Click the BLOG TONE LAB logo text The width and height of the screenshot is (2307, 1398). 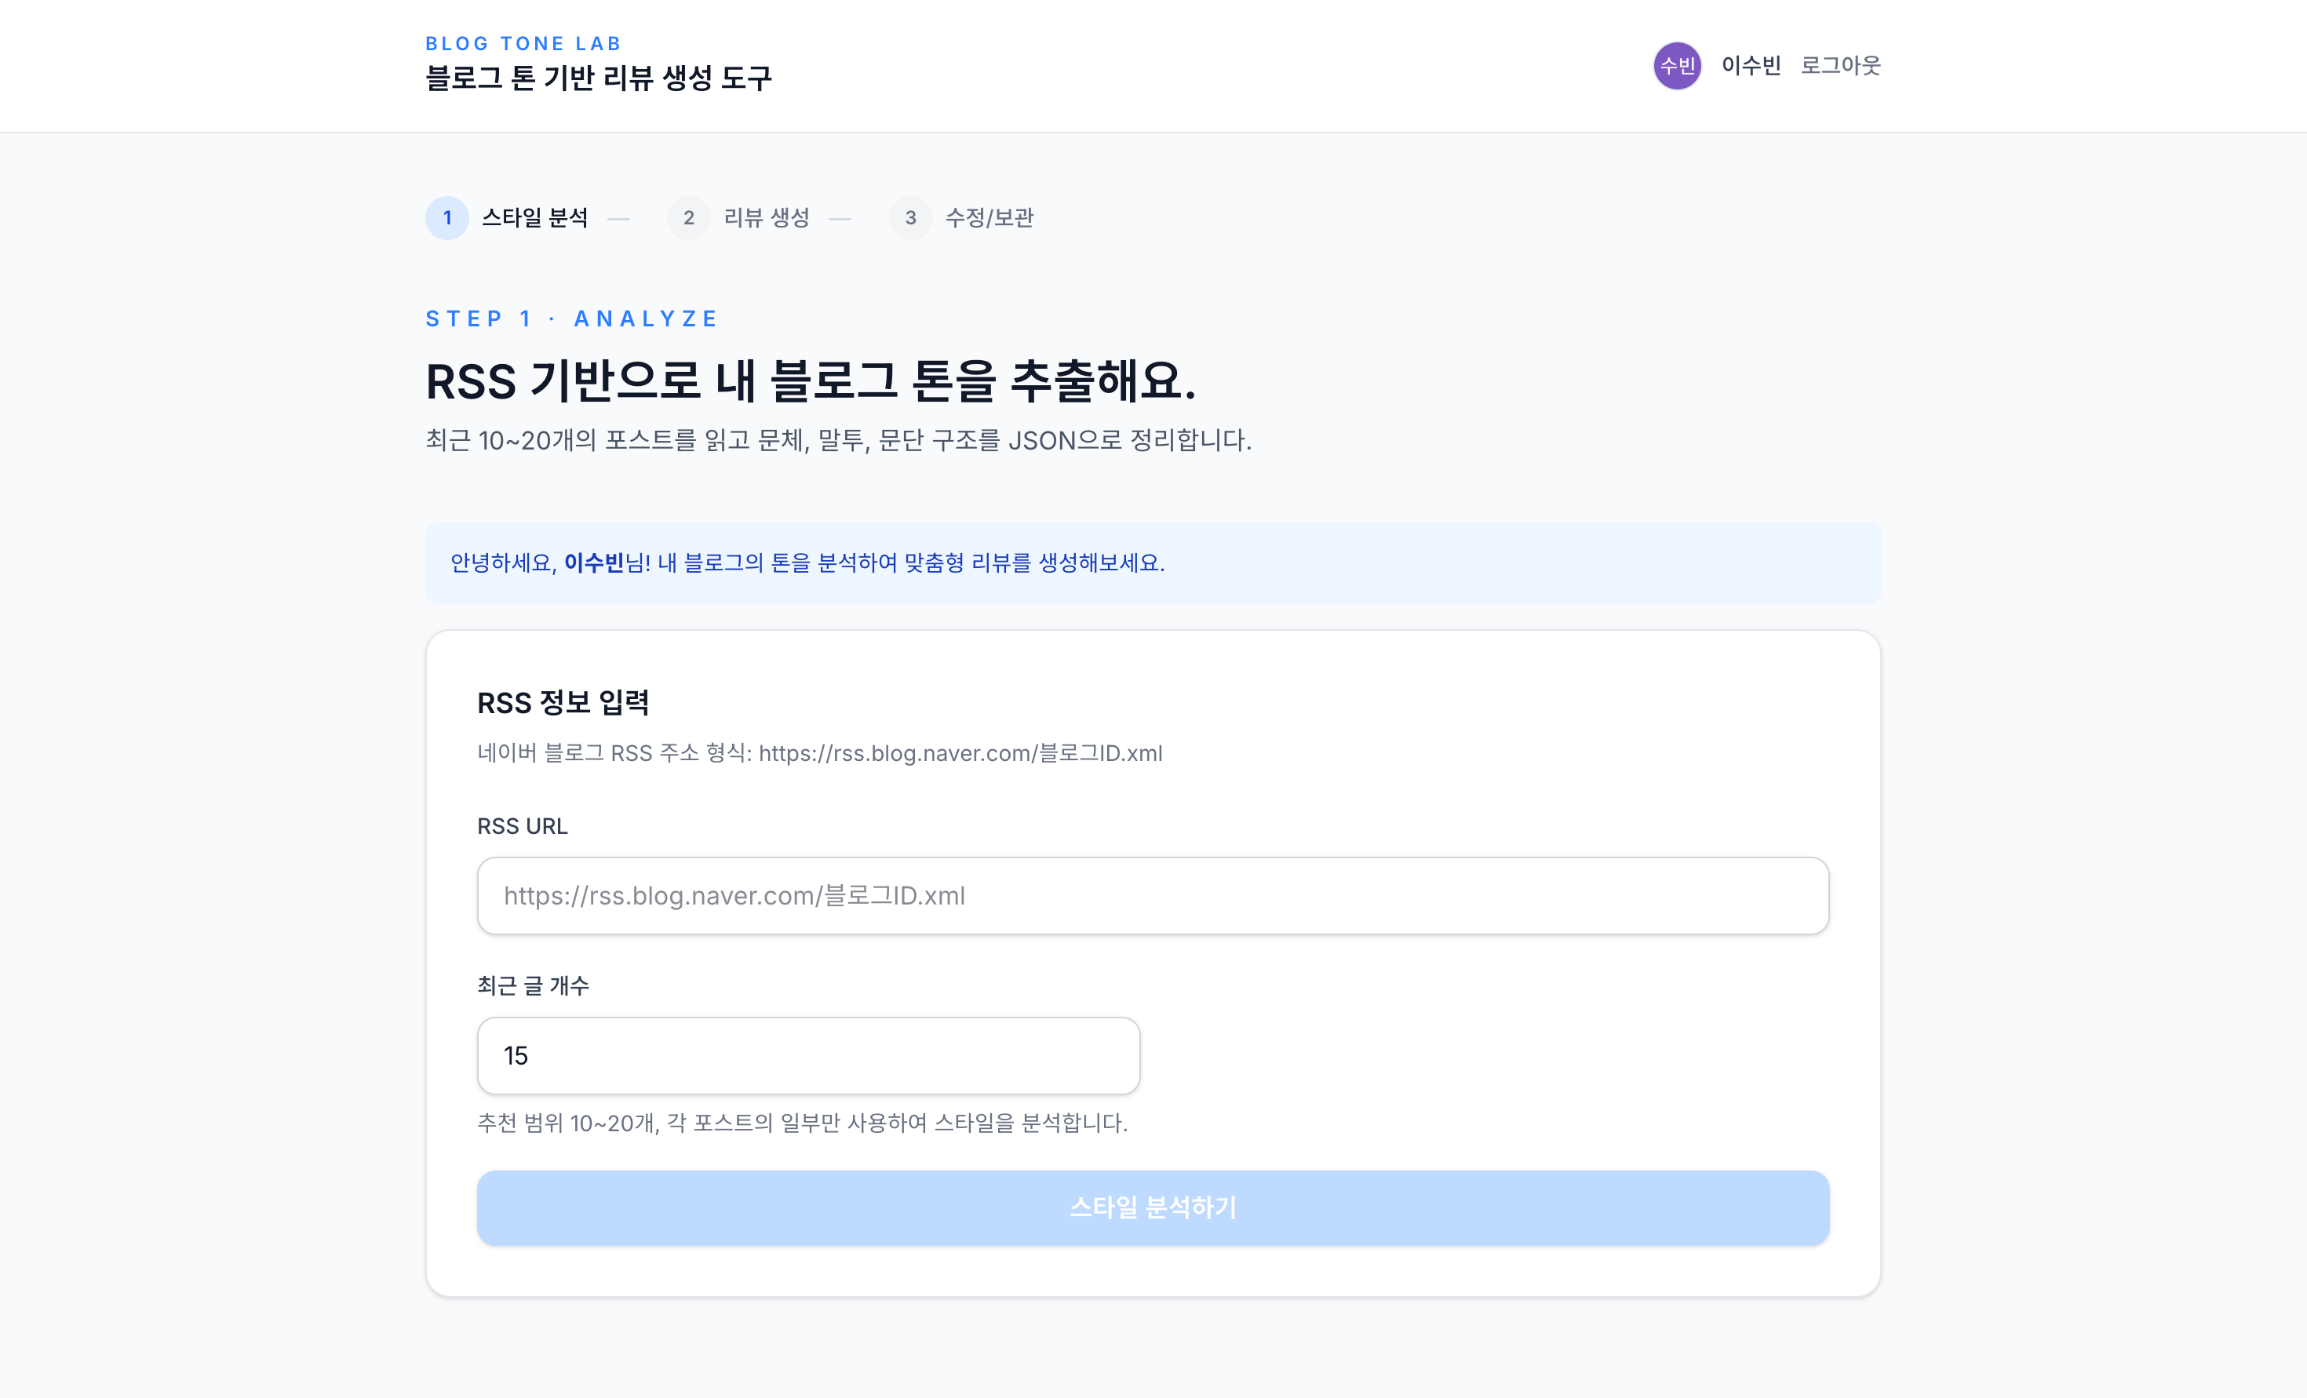[523, 44]
